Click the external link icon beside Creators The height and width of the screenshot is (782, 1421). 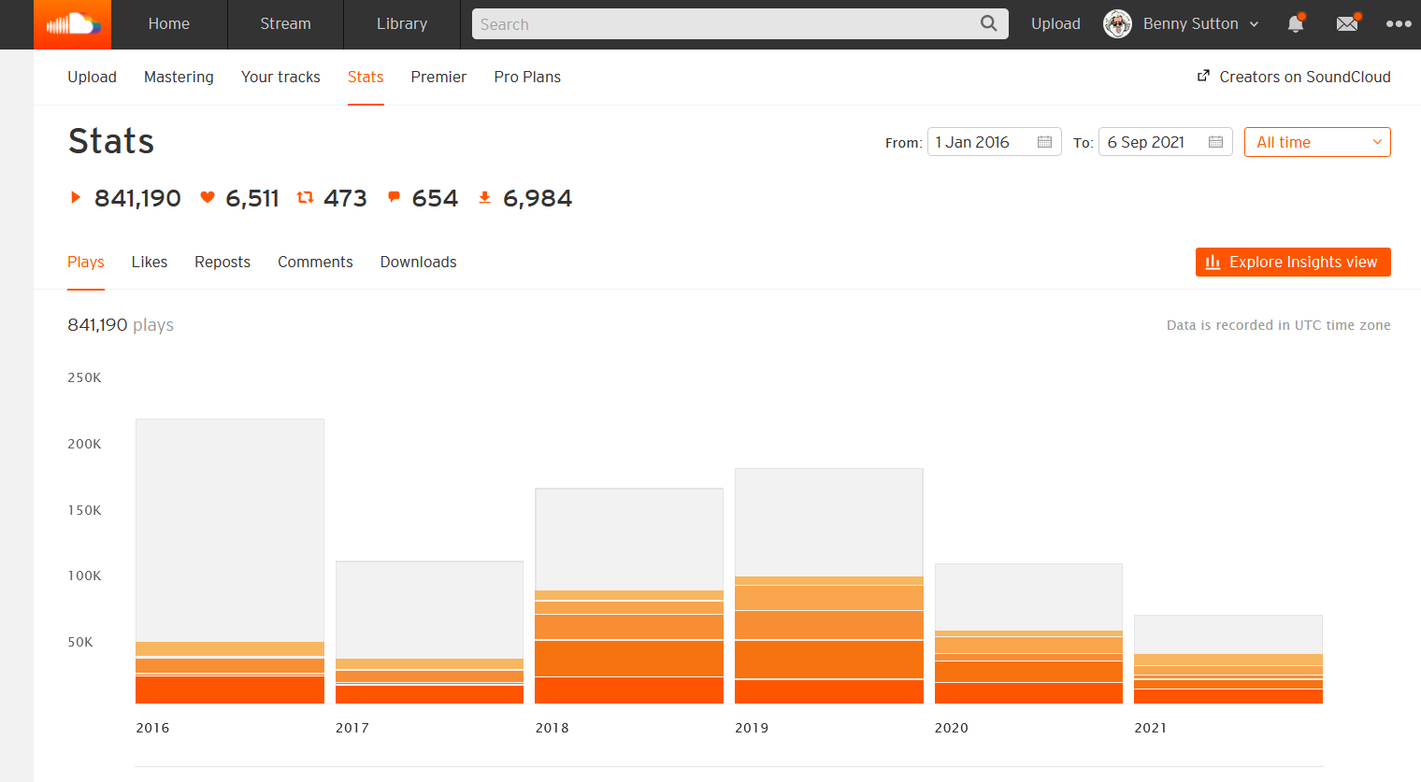[1203, 76]
